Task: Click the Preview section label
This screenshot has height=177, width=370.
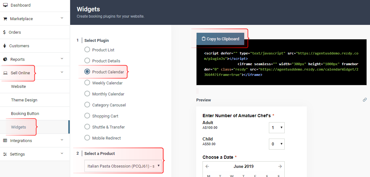Action: 203,100
